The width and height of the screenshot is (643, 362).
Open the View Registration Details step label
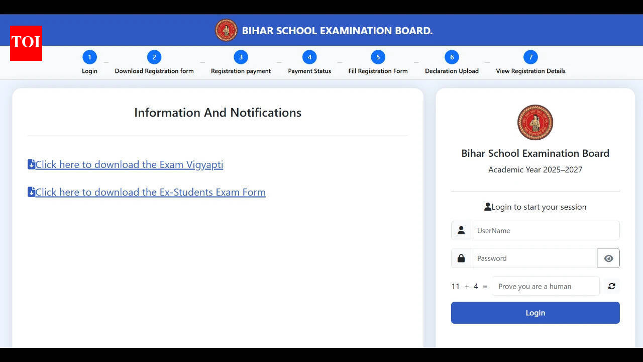(x=530, y=71)
